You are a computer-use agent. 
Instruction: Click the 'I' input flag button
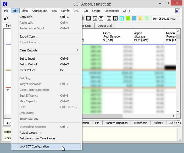[115, 19]
